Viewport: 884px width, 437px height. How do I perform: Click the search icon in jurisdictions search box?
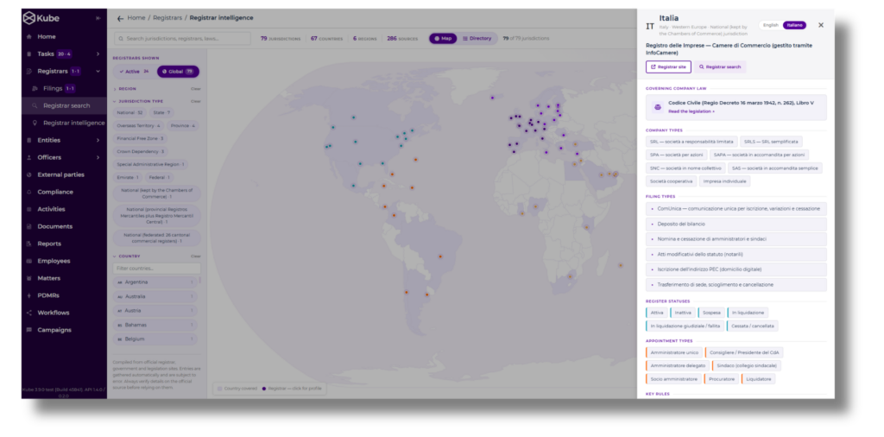tap(121, 39)
